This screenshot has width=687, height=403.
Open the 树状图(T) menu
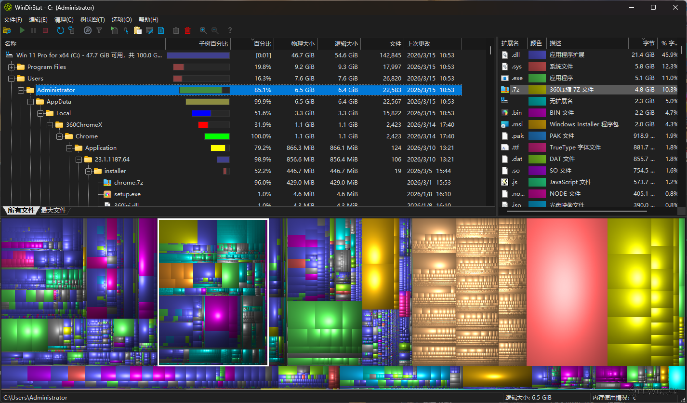(92, 20)
